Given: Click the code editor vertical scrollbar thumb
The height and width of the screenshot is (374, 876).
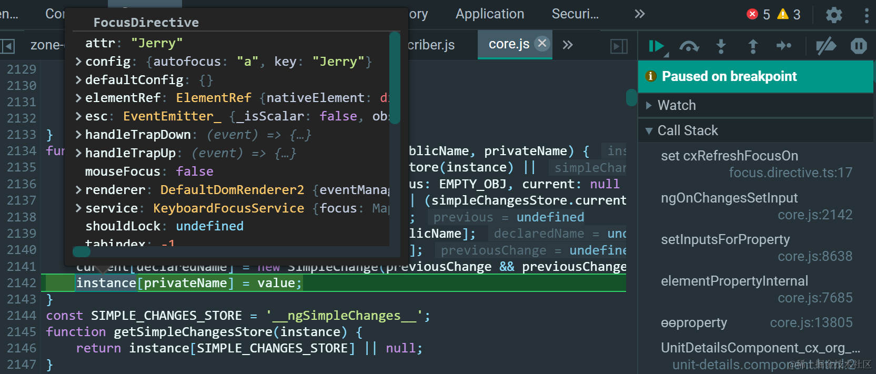Looking at the screenshot, I should click(x=631, y=98).
